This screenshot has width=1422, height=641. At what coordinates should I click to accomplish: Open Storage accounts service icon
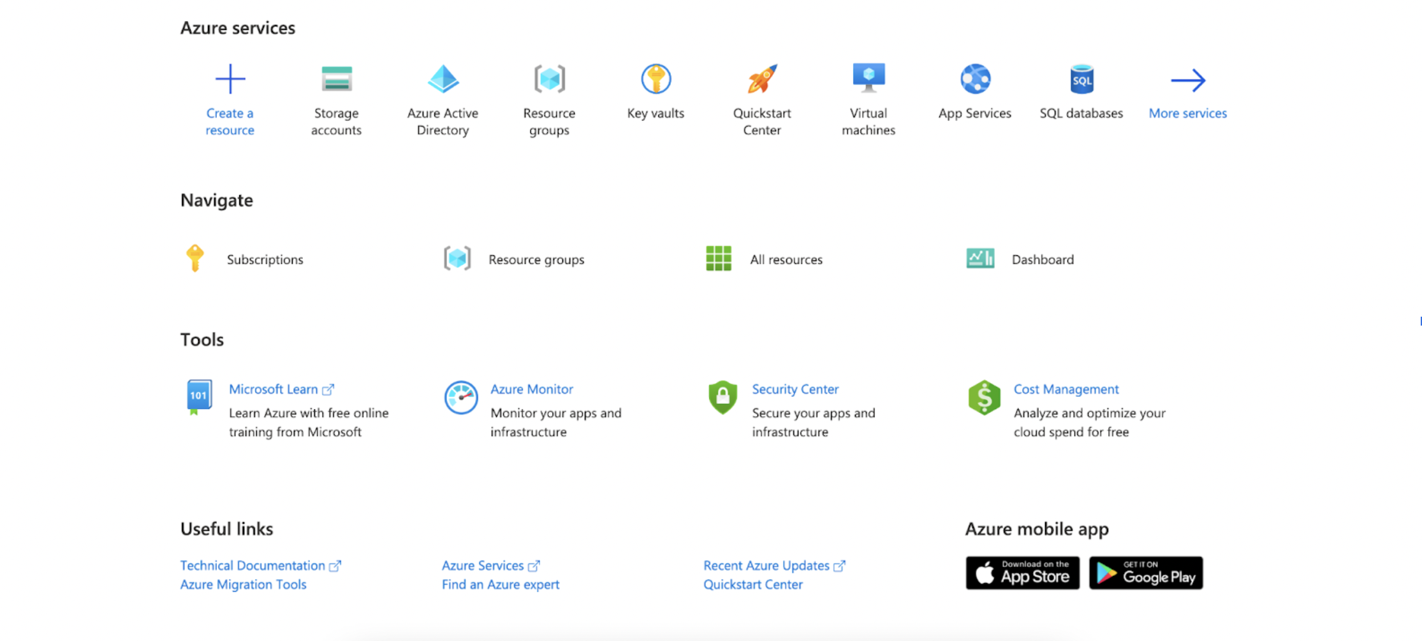(x=337, y=79)
